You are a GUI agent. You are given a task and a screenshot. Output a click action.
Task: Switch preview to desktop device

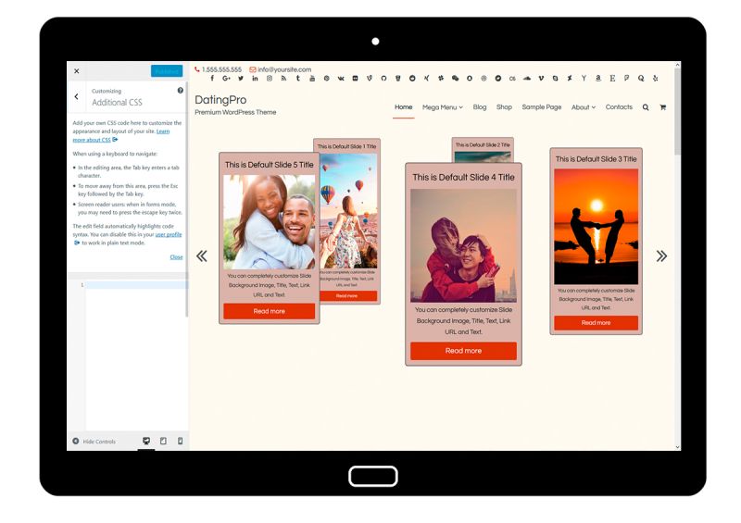tap(146, 441)
